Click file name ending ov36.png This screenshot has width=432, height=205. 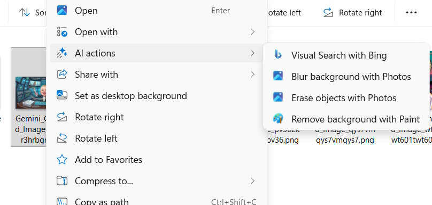click(x=283, y=140)
